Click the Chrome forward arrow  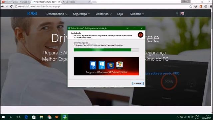pos(7,6)
